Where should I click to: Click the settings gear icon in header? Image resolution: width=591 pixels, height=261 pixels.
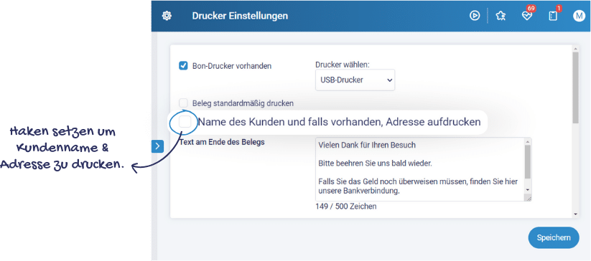tap(167, 16)
